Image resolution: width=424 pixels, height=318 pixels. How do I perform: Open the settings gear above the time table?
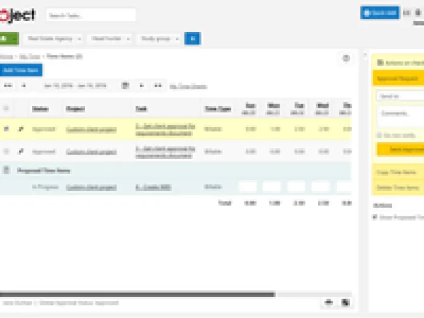coord(346,58)
